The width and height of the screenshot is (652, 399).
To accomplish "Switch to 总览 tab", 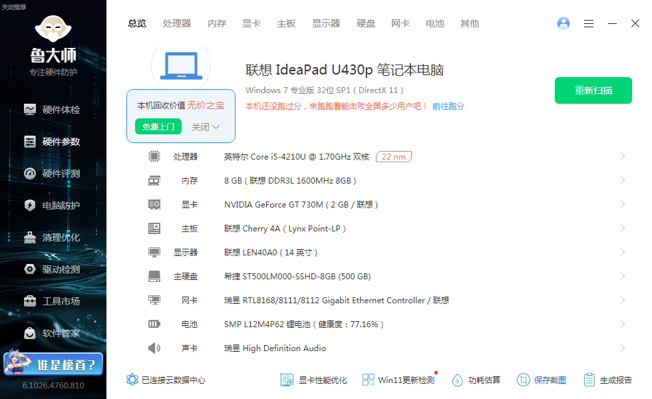I will [x=137, y=24].
